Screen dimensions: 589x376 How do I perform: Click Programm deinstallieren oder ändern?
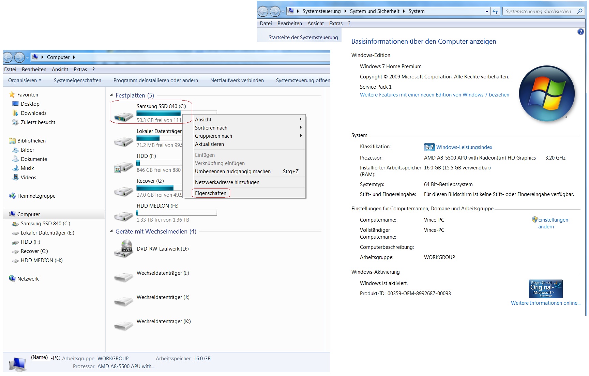point(156,80)
